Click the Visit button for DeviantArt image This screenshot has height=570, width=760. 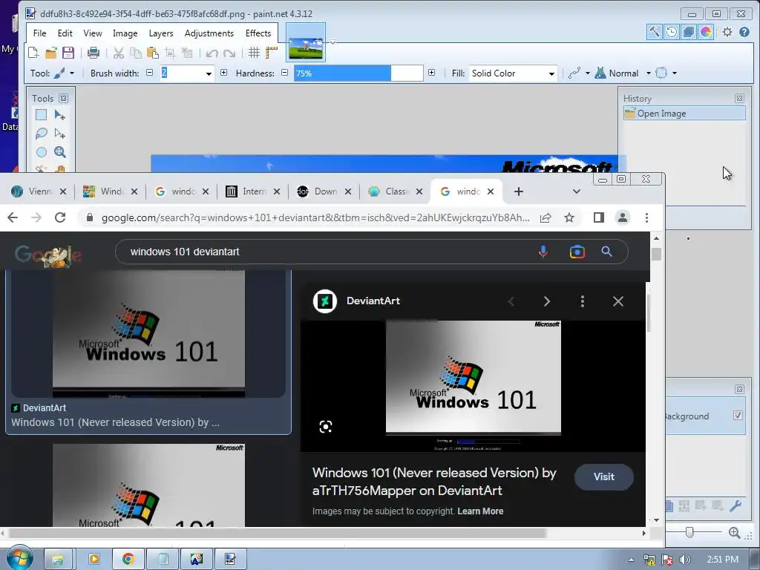(x=603, y=477)
